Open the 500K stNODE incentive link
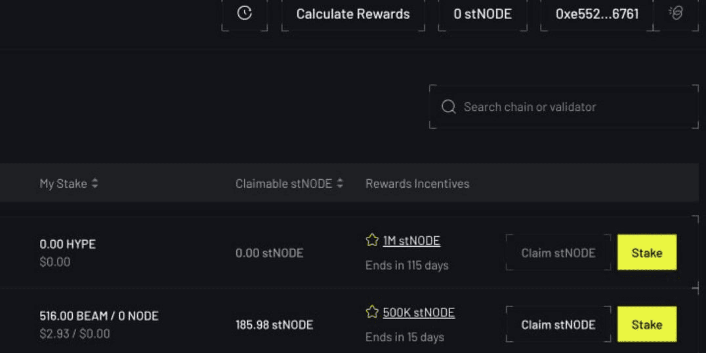The width and height of the screenshot is (706, 353). point(419,312)
